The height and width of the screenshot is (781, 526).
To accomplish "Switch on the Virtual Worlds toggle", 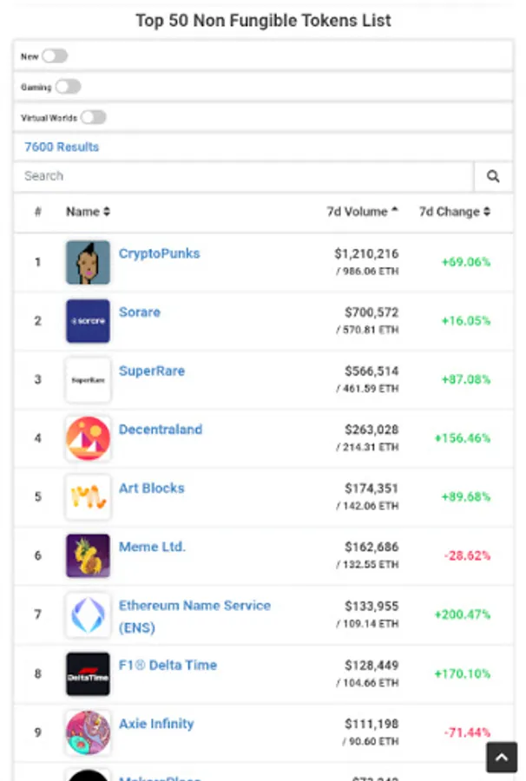I will [93, 117].
